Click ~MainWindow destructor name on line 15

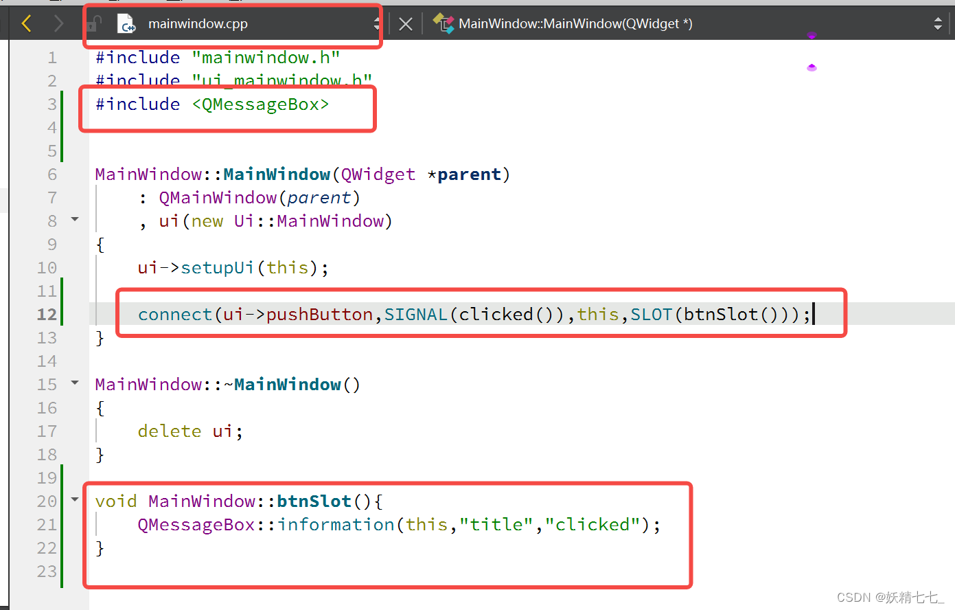point(282,385)
